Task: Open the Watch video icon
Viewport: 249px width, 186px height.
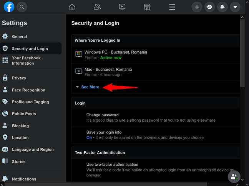Action: 122,7
